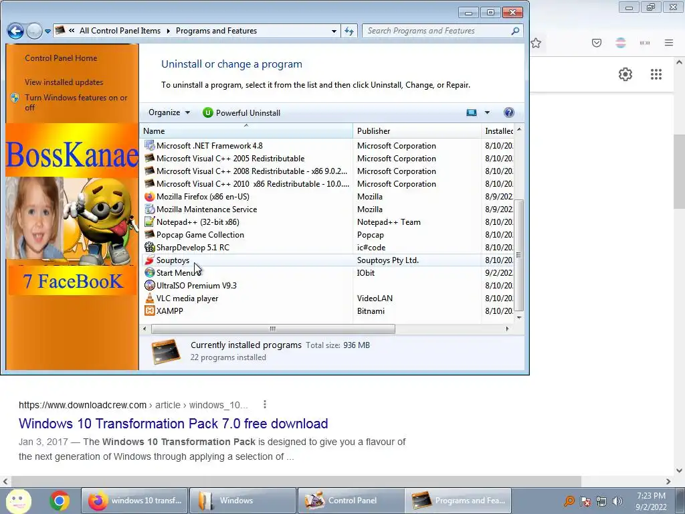Switch to the Windows folder taskbar item
685x514 pixels.
pos(243,501)
